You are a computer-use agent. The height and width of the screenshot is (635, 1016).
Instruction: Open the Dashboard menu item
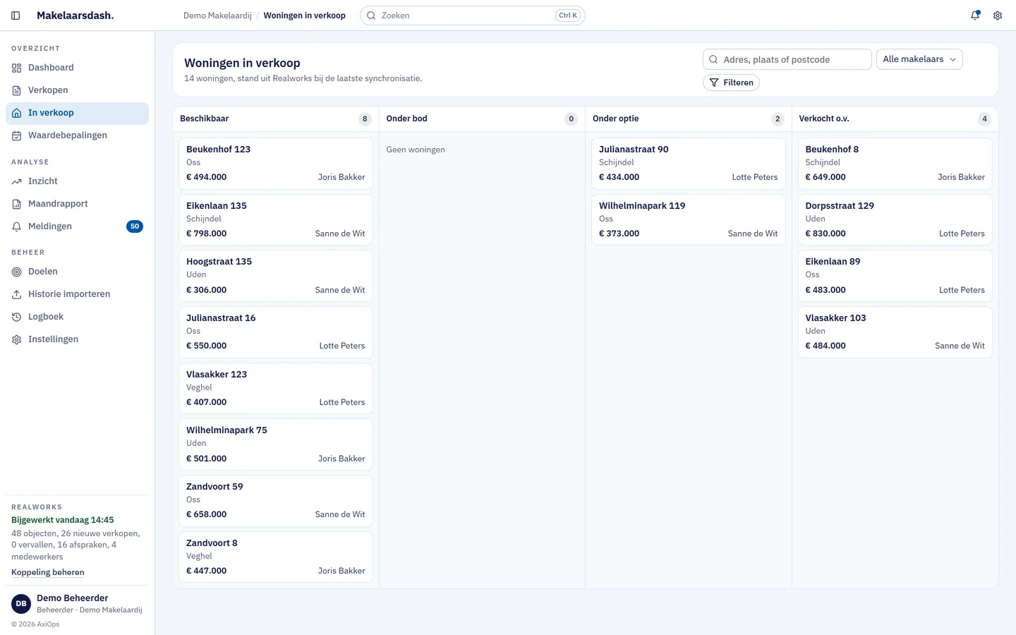pyautogui.click(x=78, y=68)
